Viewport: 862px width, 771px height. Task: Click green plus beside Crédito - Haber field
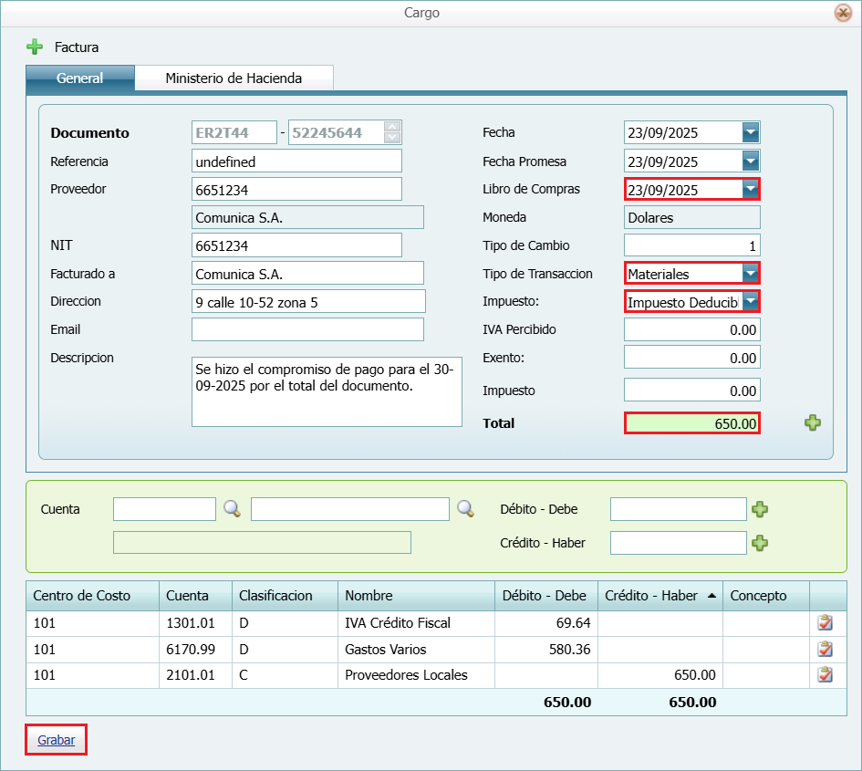coord(759,543)
